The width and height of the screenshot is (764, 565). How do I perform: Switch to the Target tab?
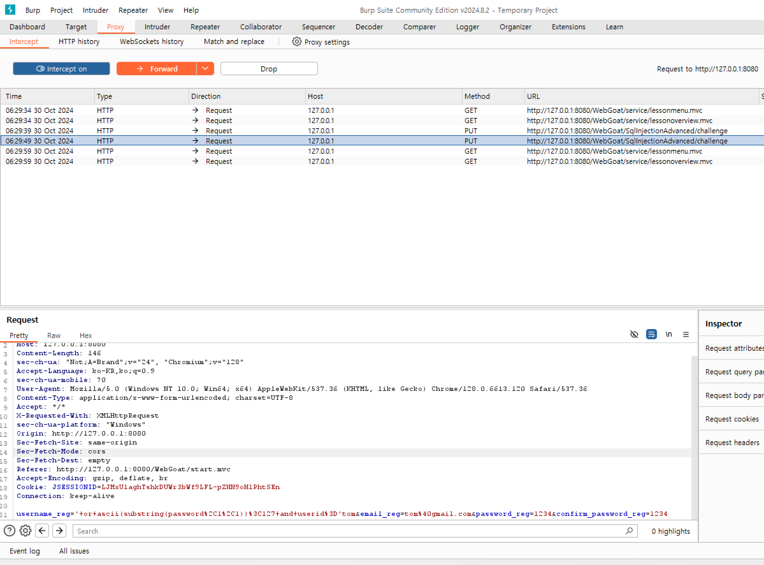pyautogui.click(x=76, y=27)
